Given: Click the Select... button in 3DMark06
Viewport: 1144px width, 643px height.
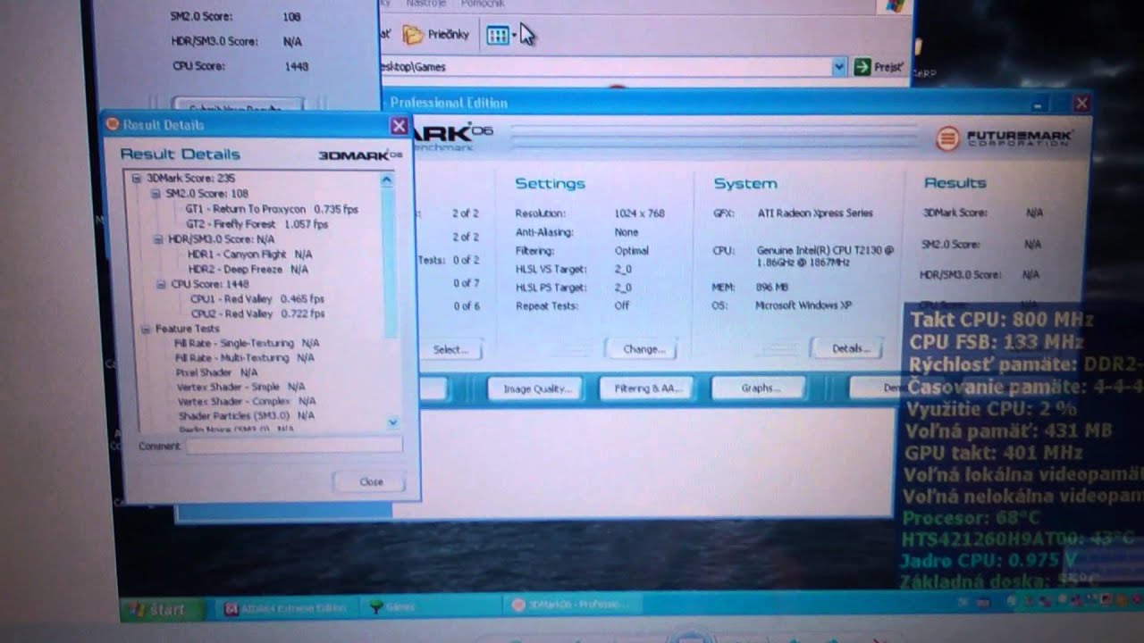Looking at the screenshot, I should pos(450,349).
